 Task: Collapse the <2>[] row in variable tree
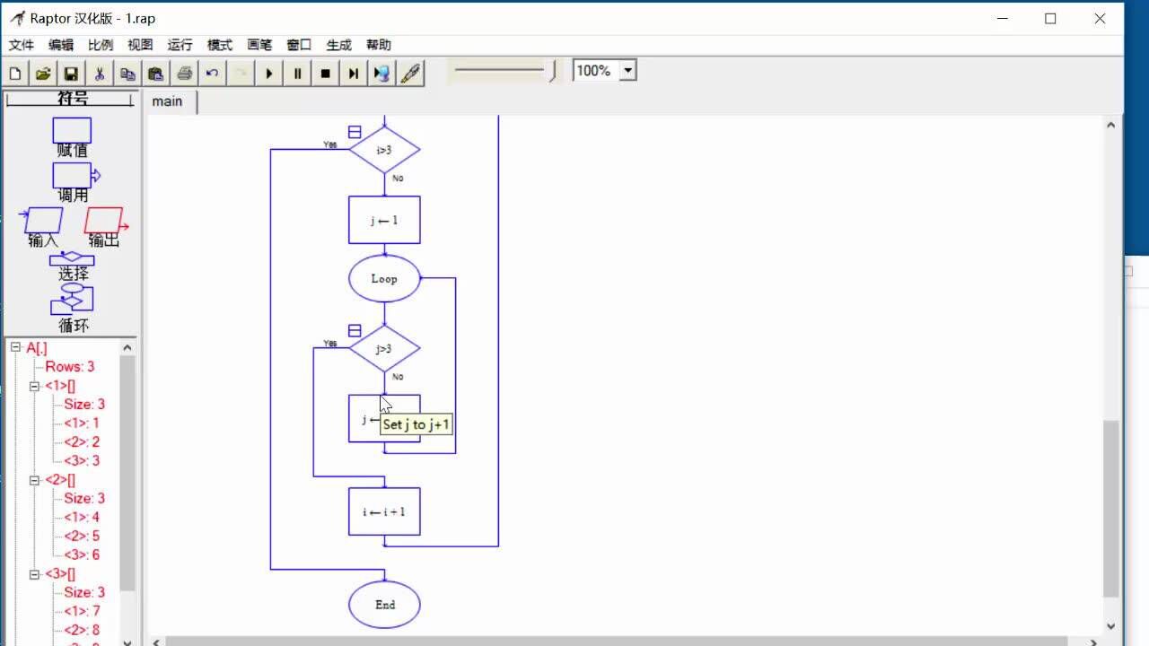coord(34,480)
